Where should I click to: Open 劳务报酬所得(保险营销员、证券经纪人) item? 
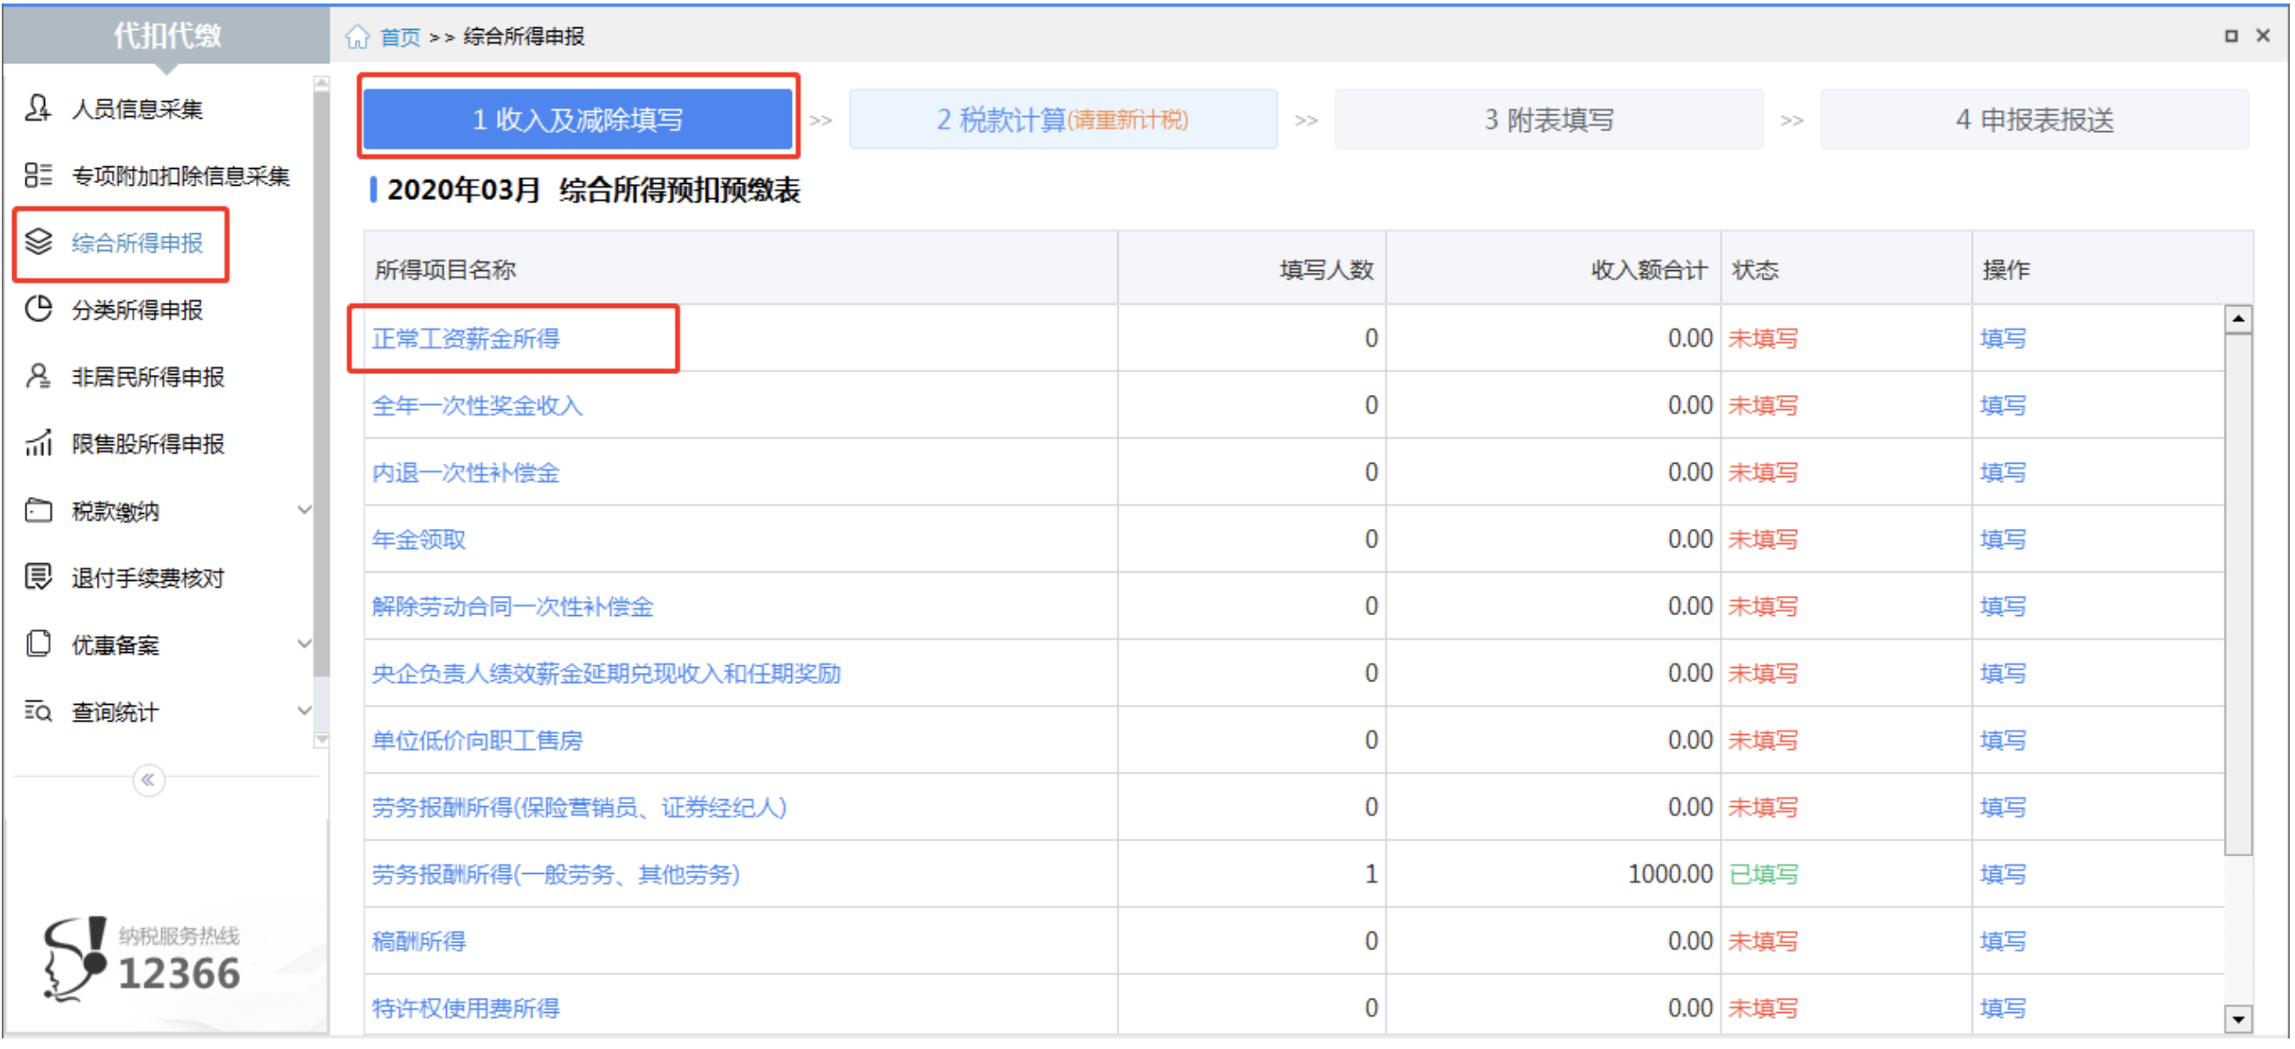pos(579,807)
